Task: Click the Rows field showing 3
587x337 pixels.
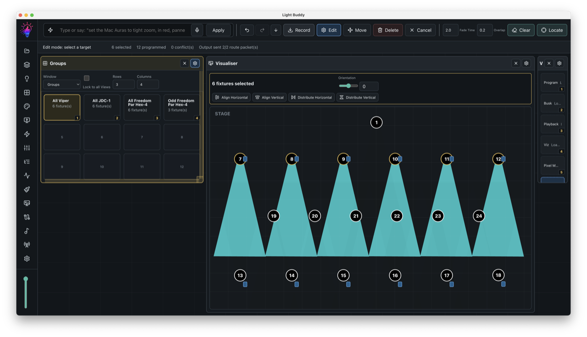Action: coord(123,85)
